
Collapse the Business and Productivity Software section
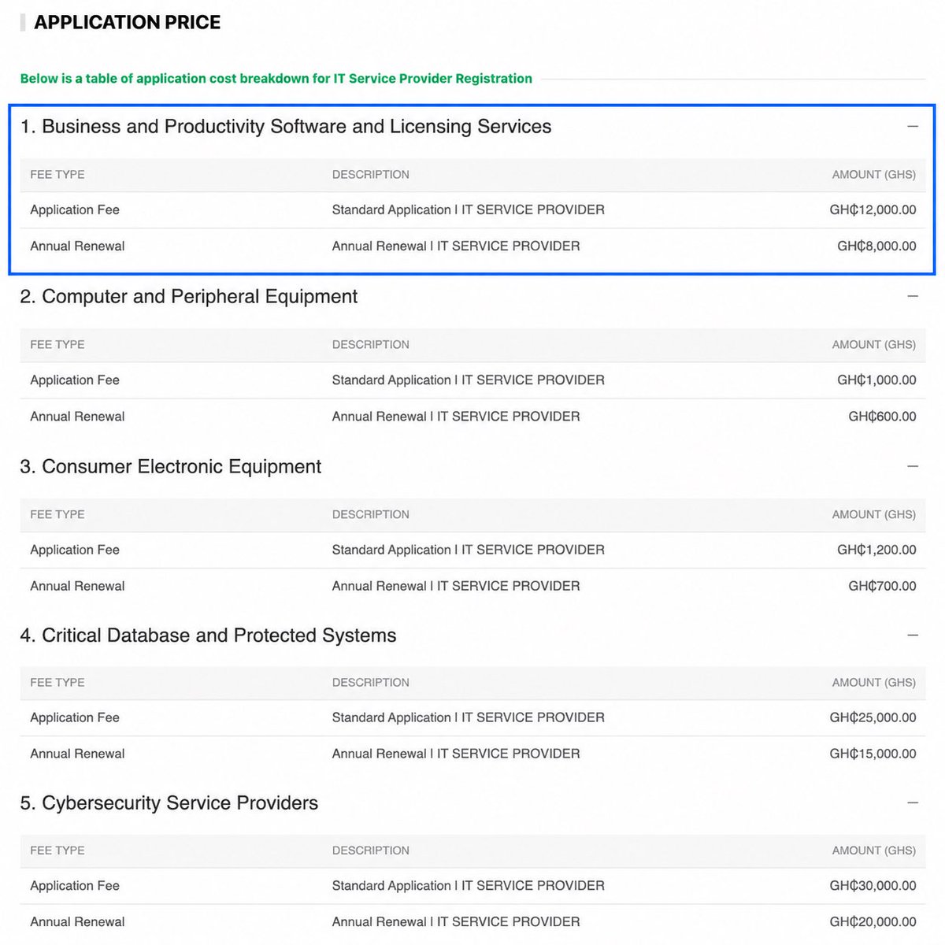[x=913, y=126]
